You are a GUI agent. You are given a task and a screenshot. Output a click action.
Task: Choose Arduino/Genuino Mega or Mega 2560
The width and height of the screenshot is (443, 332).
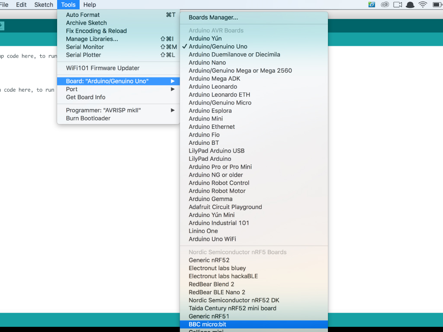pyautogui.click(x=254, y=70)
